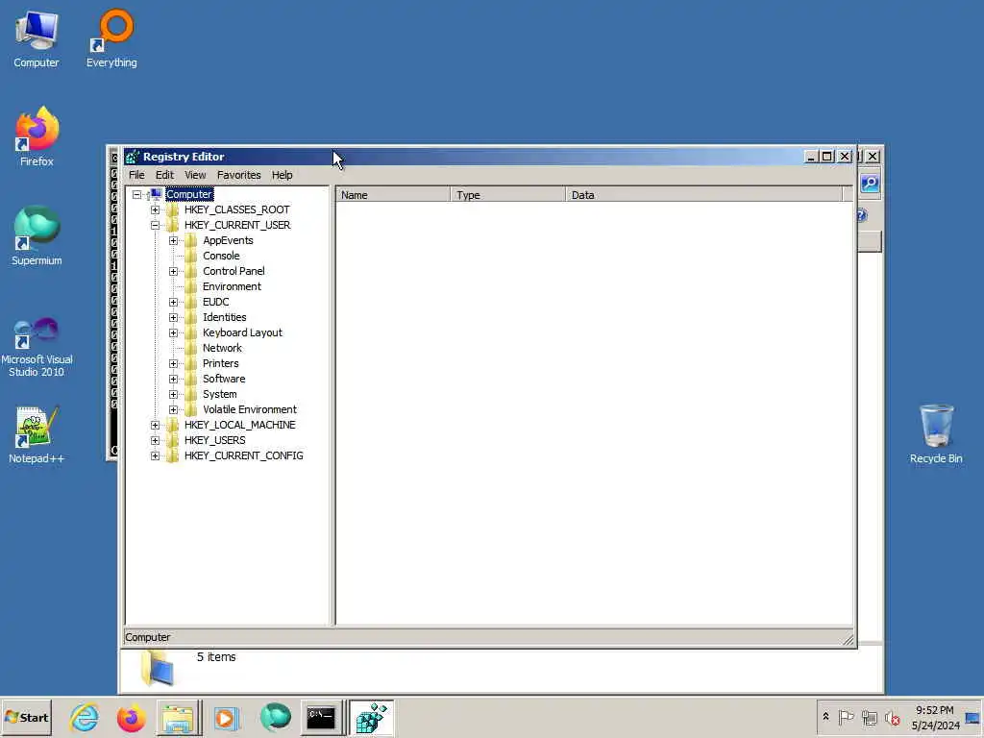Image resolution: width=984 pixels, height=738 pixels.
Task: Collapse HKEY_CURRENT_USER key
Action: pyautogui.click(x=155, y=225)
